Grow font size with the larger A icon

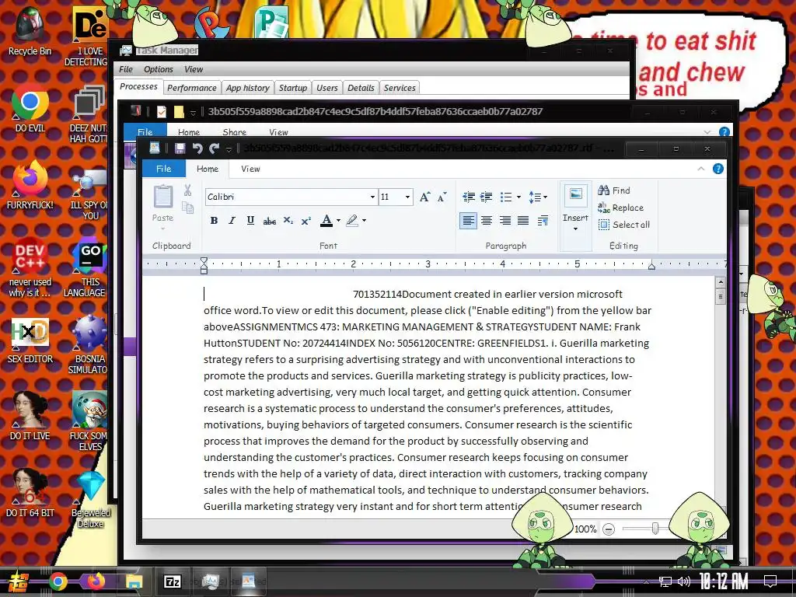tap(425, 197)
